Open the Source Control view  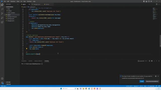coord(2,13)
